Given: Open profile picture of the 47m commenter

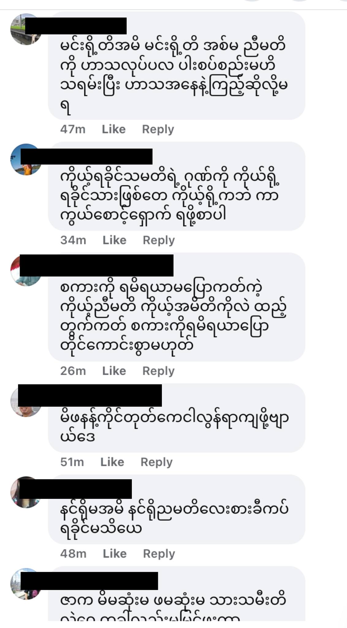Looking at the screenshot, I should 26,29.
